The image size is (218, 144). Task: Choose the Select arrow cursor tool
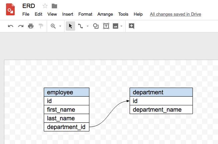(x=70, y=26)
